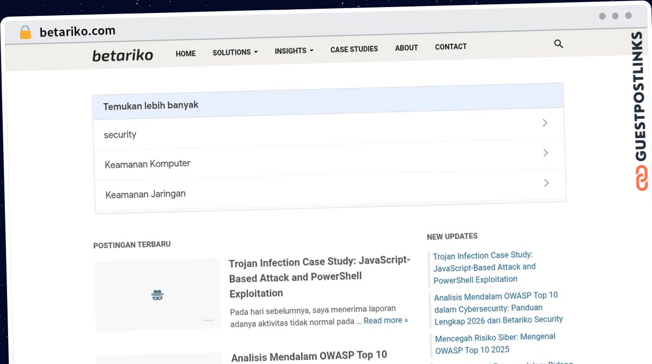Open sidebar link Mencegah Risiko Siber
Viewport: 652px width, 364px height.
coord(495,343)
